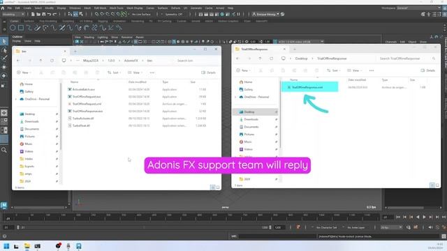
Task: Open the Deform menu in Maya
Action: click(175, 8)
